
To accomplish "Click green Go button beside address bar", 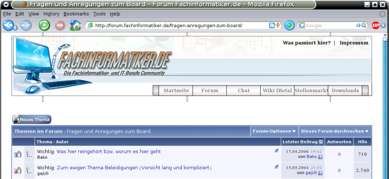I will click(x=289, y=25).
